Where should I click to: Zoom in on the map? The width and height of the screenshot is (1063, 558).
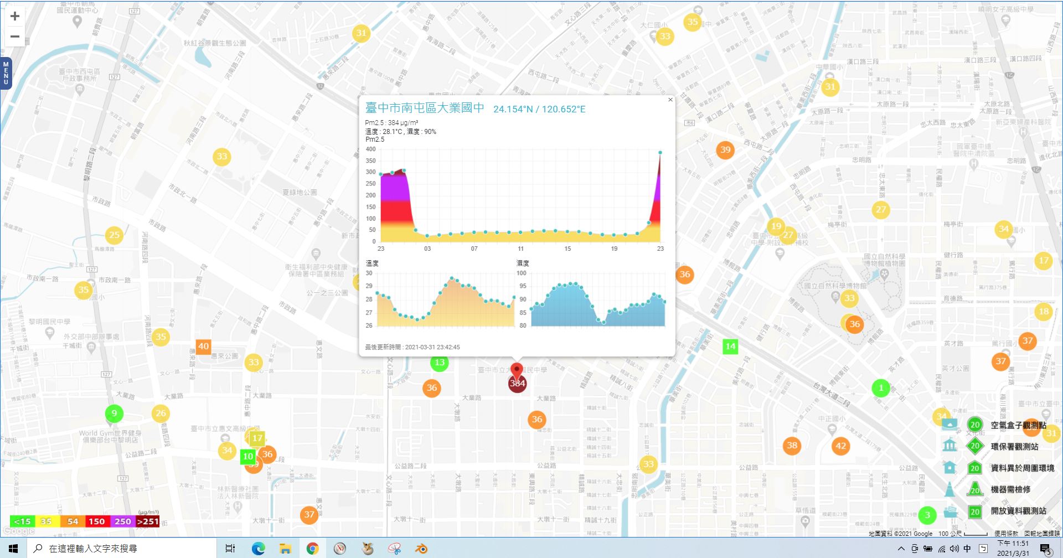15,16
